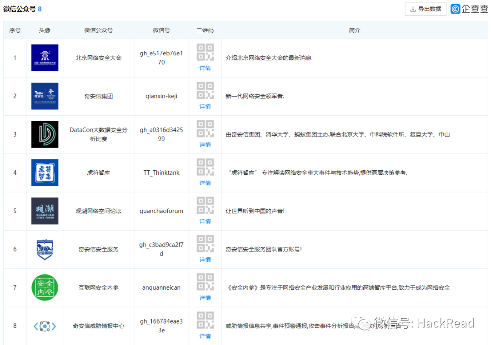The image size is (491, 345).
Task: Click WeChat ID TT_Thinktank
Action: 161,172
